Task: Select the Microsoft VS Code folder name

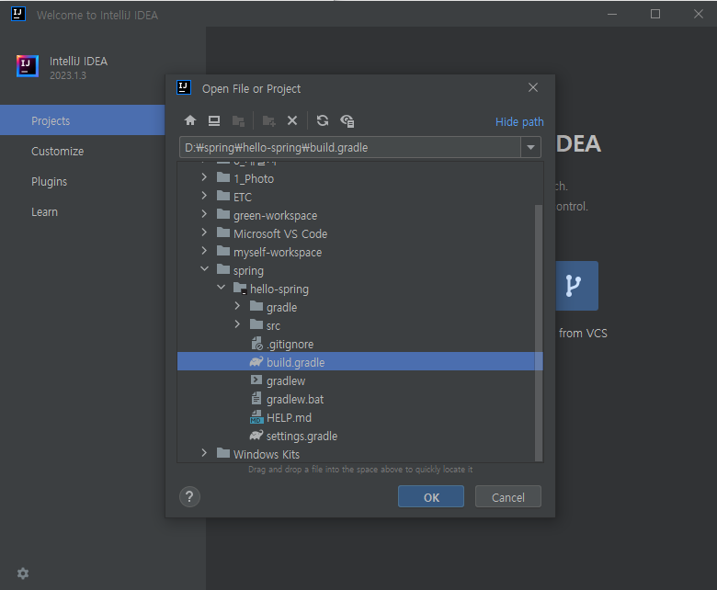Action: [x=280, y=233]
